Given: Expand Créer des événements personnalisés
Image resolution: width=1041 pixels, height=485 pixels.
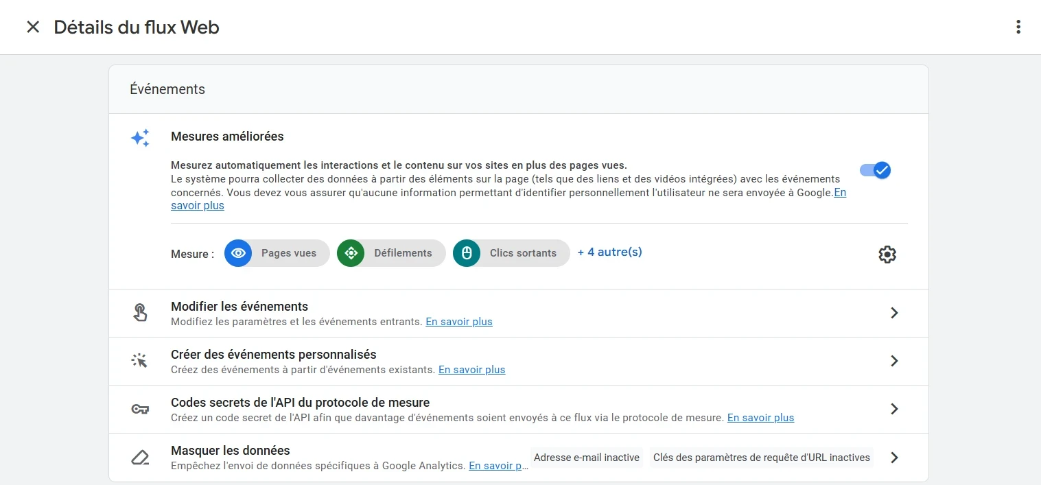Looking at the screenshot, I should point(893,360).
